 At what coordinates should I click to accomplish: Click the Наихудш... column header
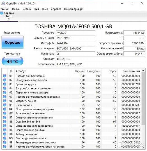(94, 71)
